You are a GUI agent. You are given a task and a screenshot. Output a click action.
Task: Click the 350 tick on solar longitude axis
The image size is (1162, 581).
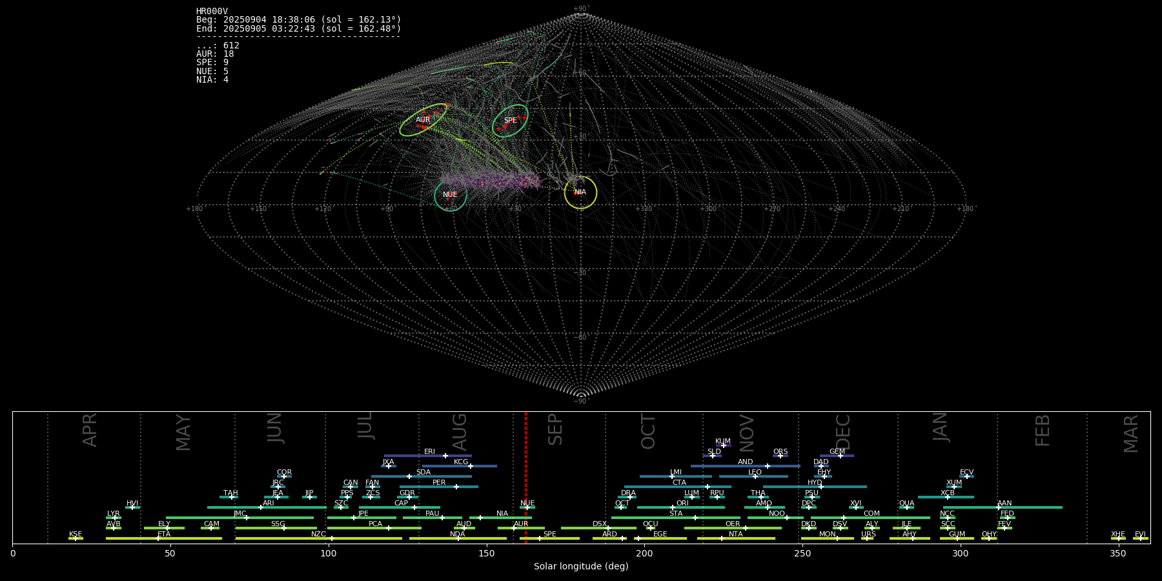coord(1118,553)
